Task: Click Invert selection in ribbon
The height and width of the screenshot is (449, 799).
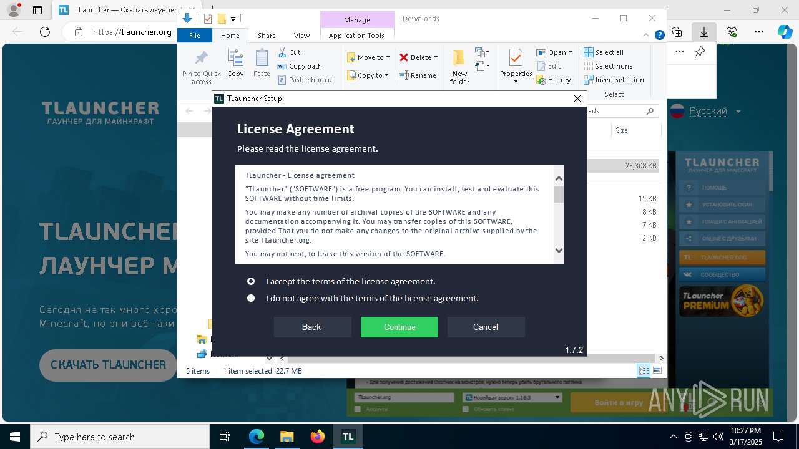Action: (614, 80)
